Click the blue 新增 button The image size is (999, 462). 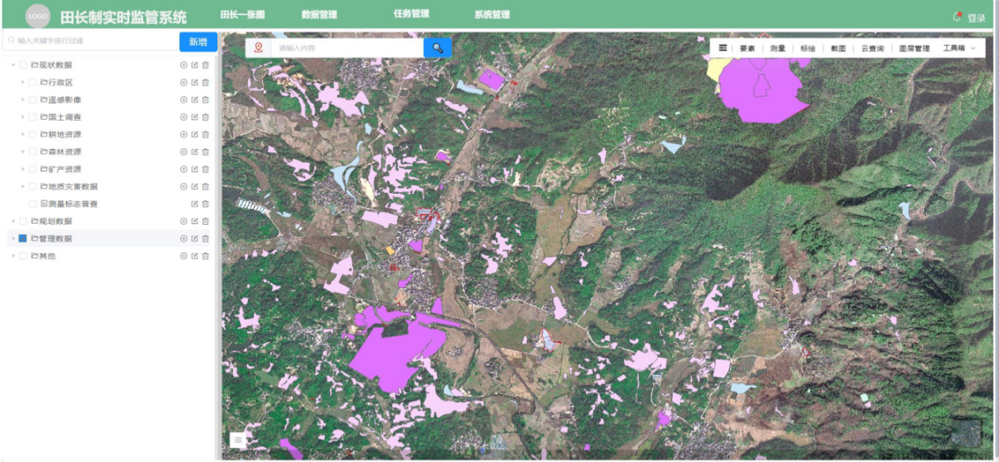198,41
